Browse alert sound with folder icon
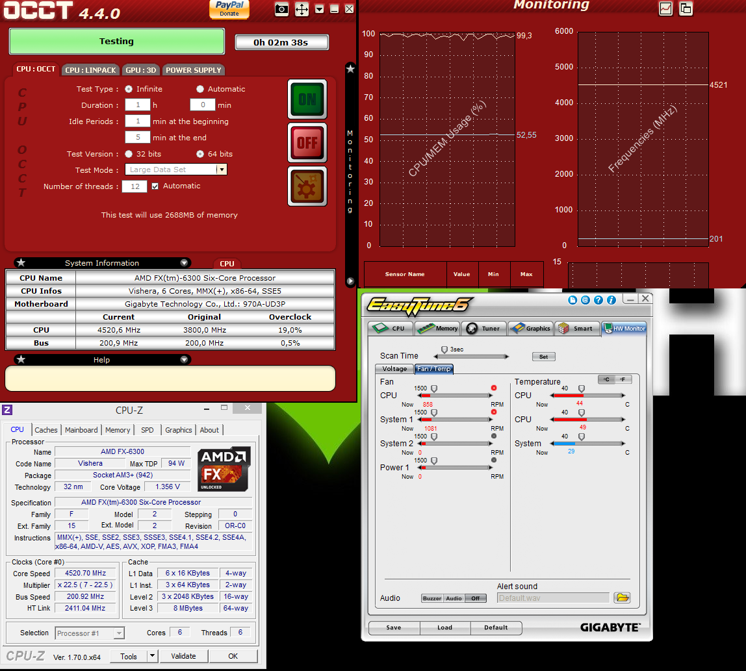This screenshot has width=746, height=671. click(x=622, y=598)
